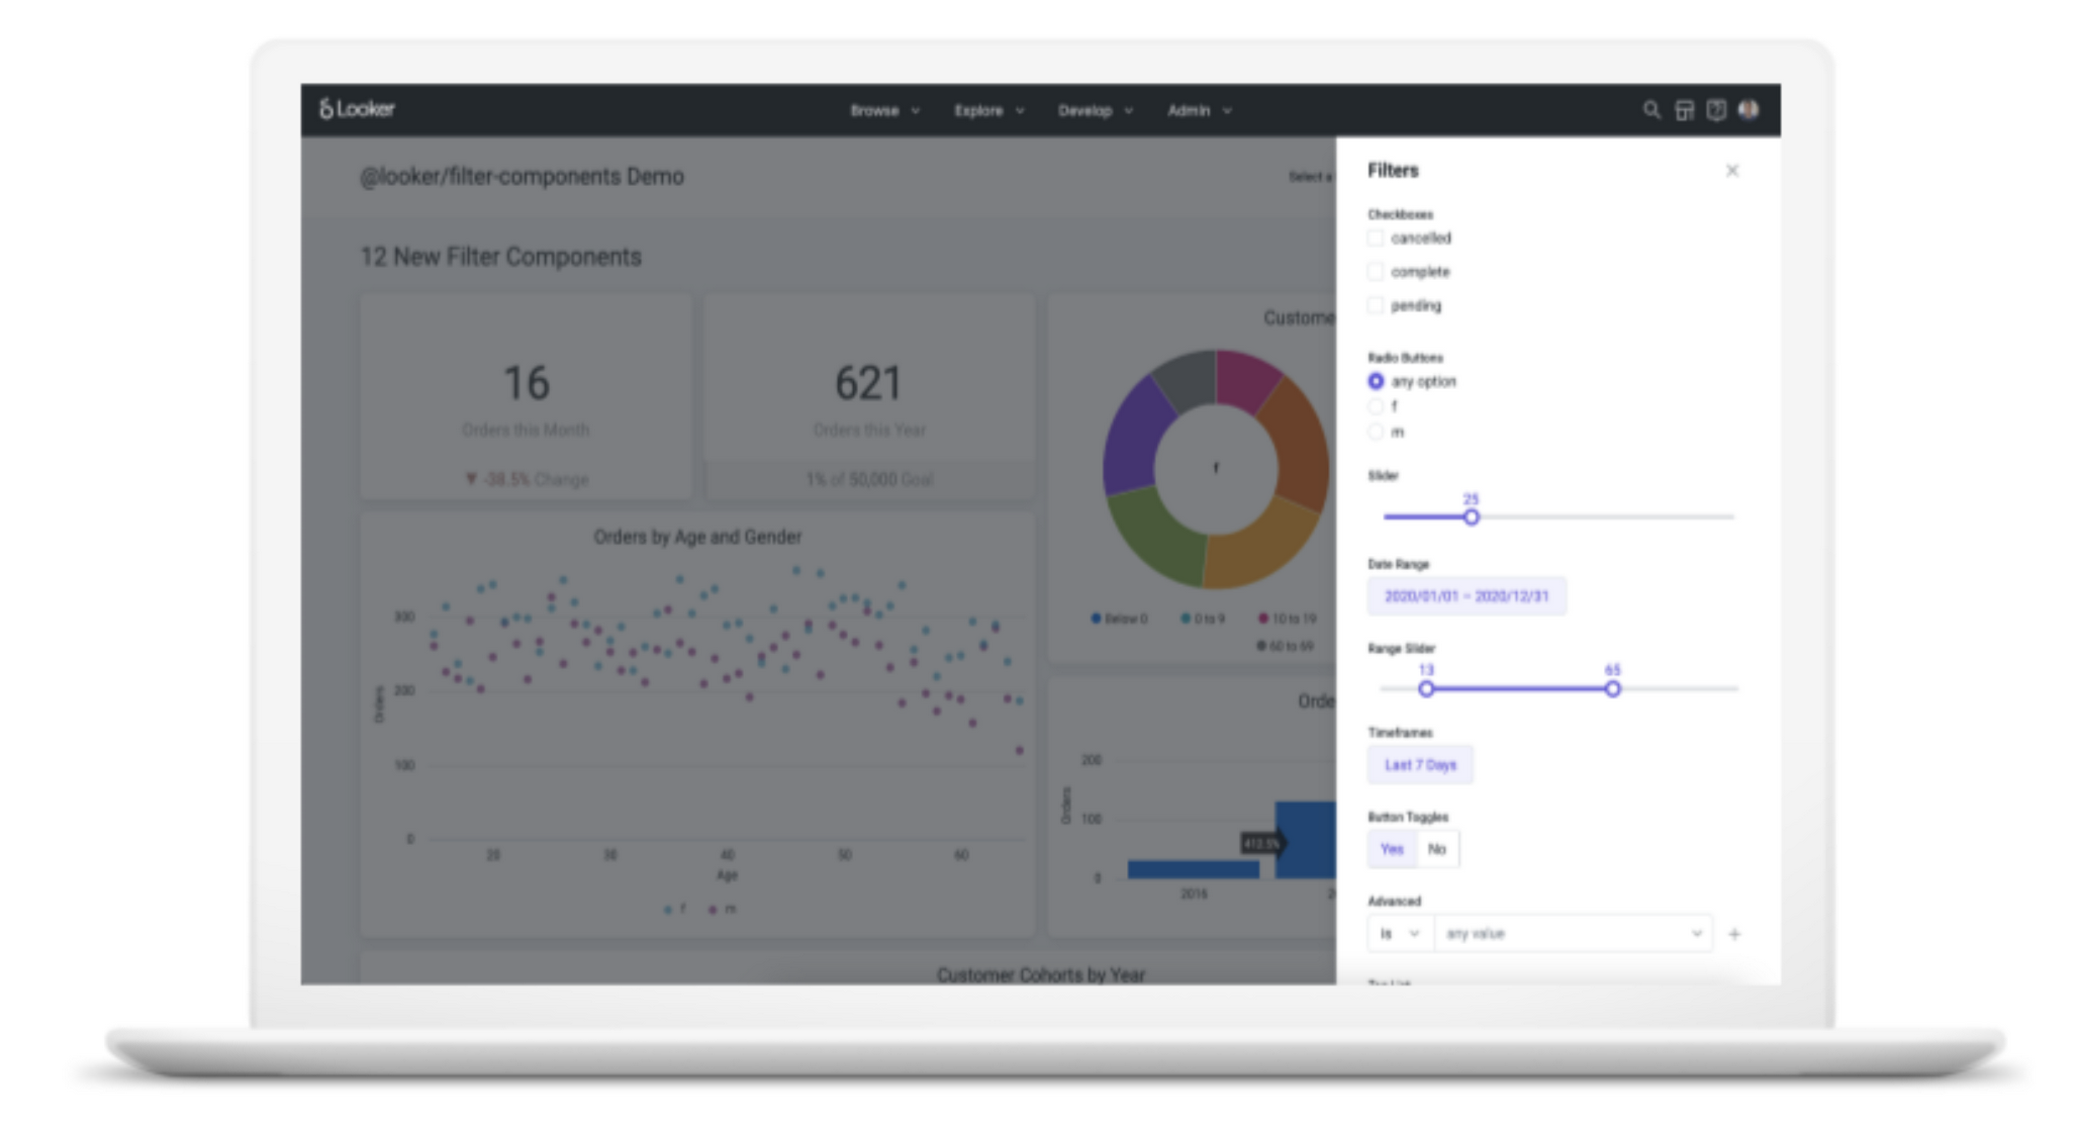Click the Customer Cohorts by Year title
This screenshot has height=1138, width=2078.
pos(1041,975)
